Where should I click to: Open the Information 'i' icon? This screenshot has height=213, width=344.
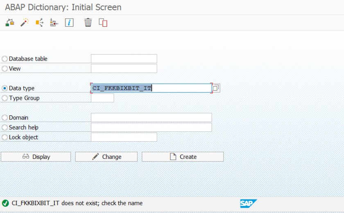[69, 23]
